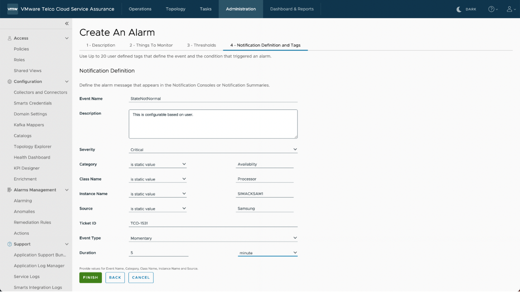Image resolution: width=520 pixels, height=293 pixels.
Task: Click the Cancel button
Action: (141, 278)
